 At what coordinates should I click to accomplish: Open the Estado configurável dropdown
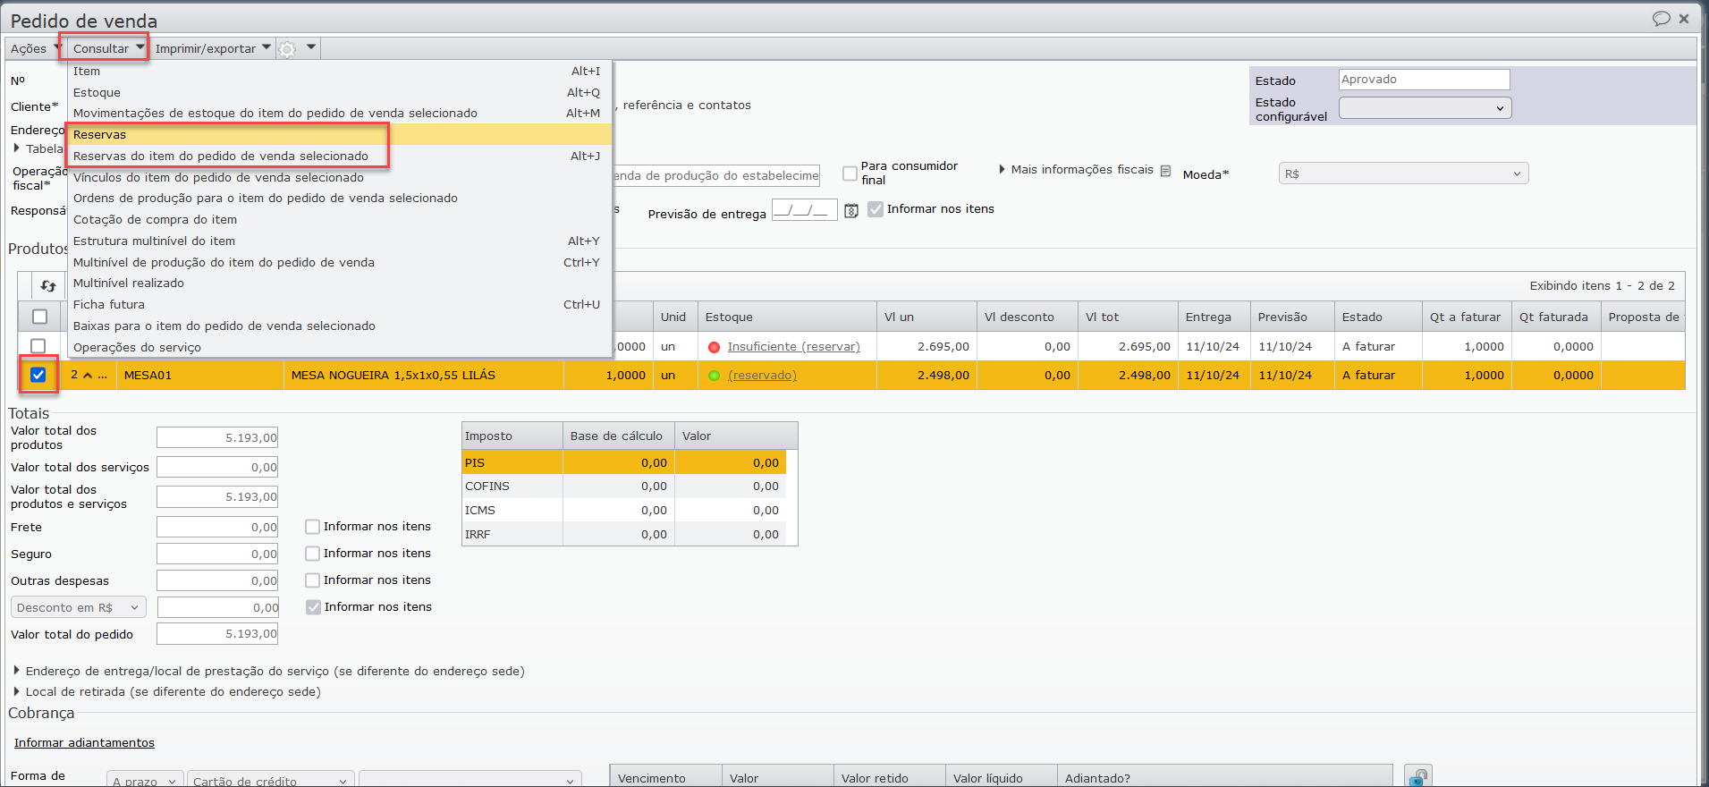(x=1425, y=108)
